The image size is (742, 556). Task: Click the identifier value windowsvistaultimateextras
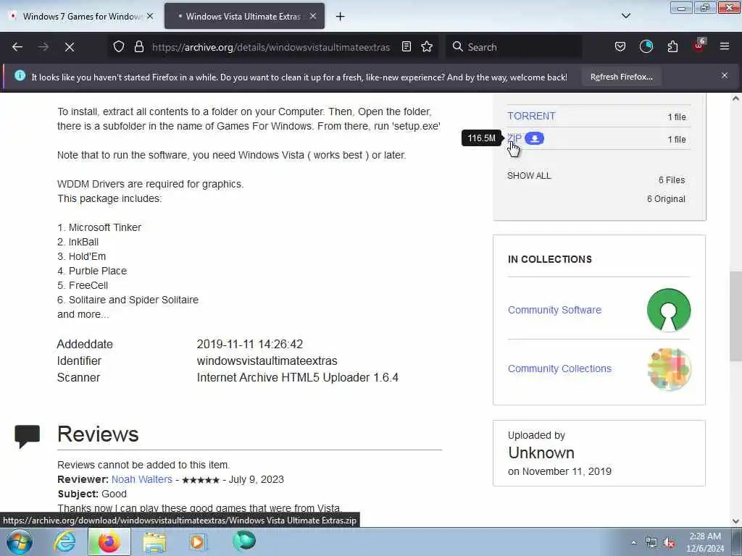(x=267, y=361)
